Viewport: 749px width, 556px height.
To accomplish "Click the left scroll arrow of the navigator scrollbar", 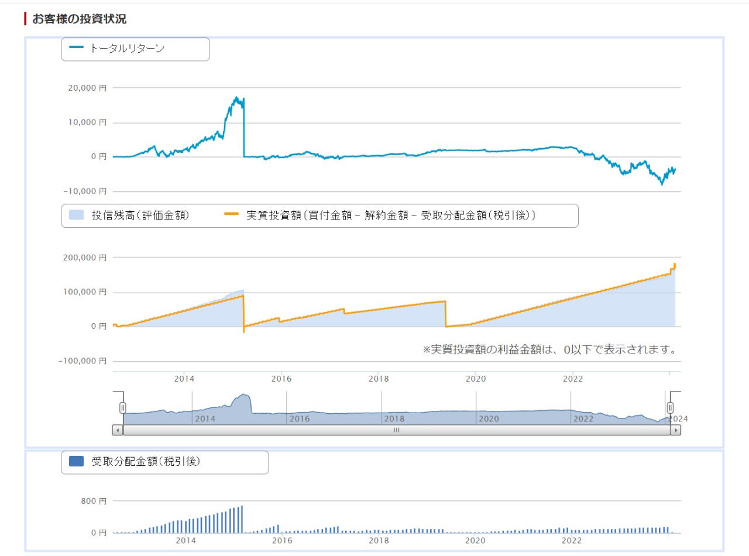I will (x=117, y=430).
